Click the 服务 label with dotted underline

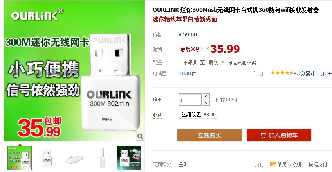tap(157, 115)
